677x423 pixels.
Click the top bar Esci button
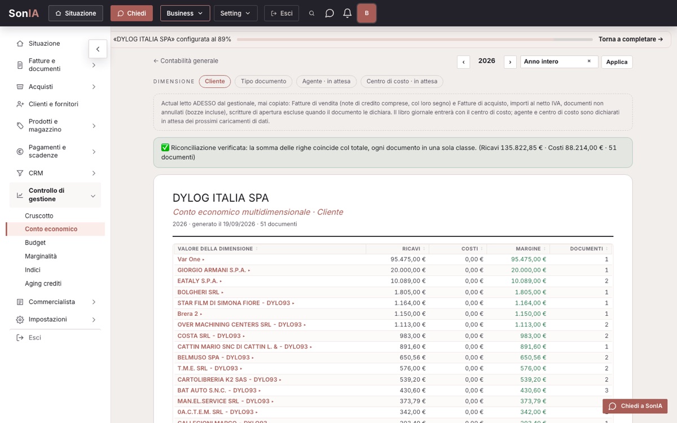[282, 13]
